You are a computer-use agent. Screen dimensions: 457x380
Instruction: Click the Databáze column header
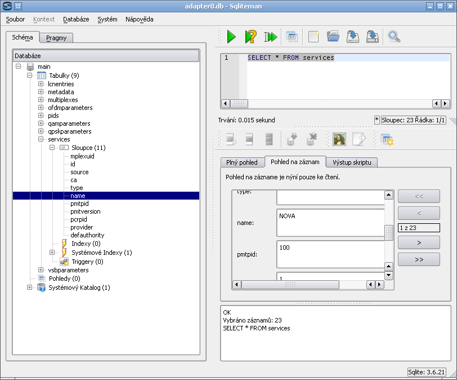[106, 56]
